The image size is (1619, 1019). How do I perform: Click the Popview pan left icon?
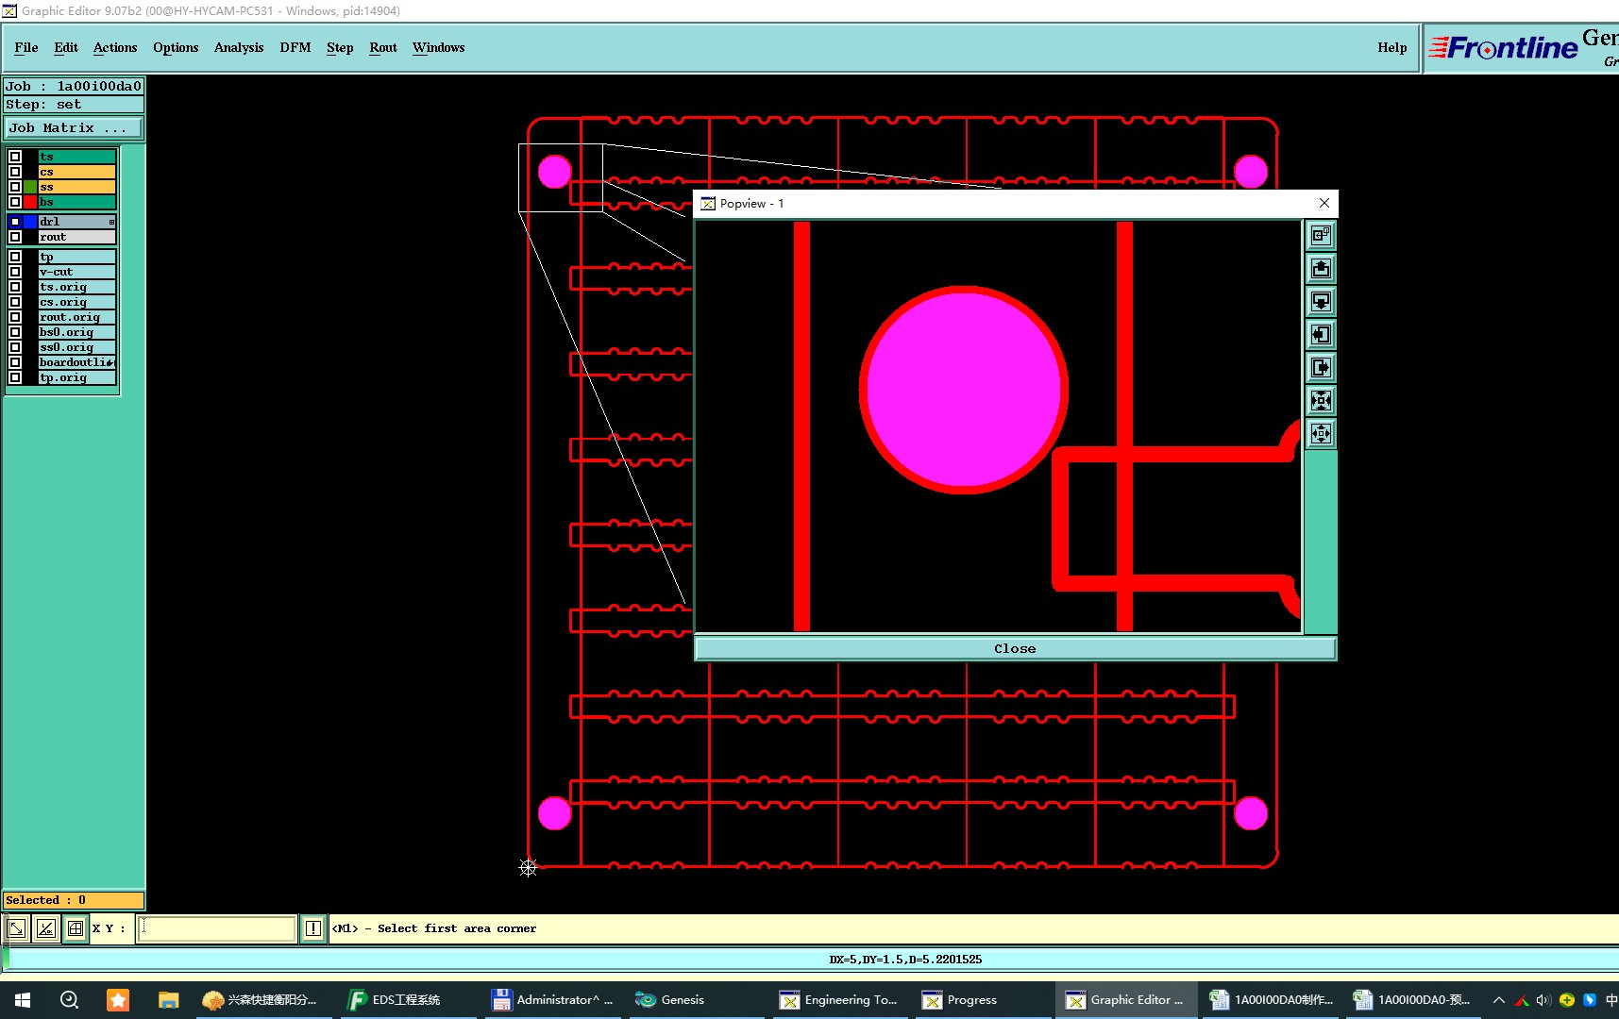[1321, 335]
